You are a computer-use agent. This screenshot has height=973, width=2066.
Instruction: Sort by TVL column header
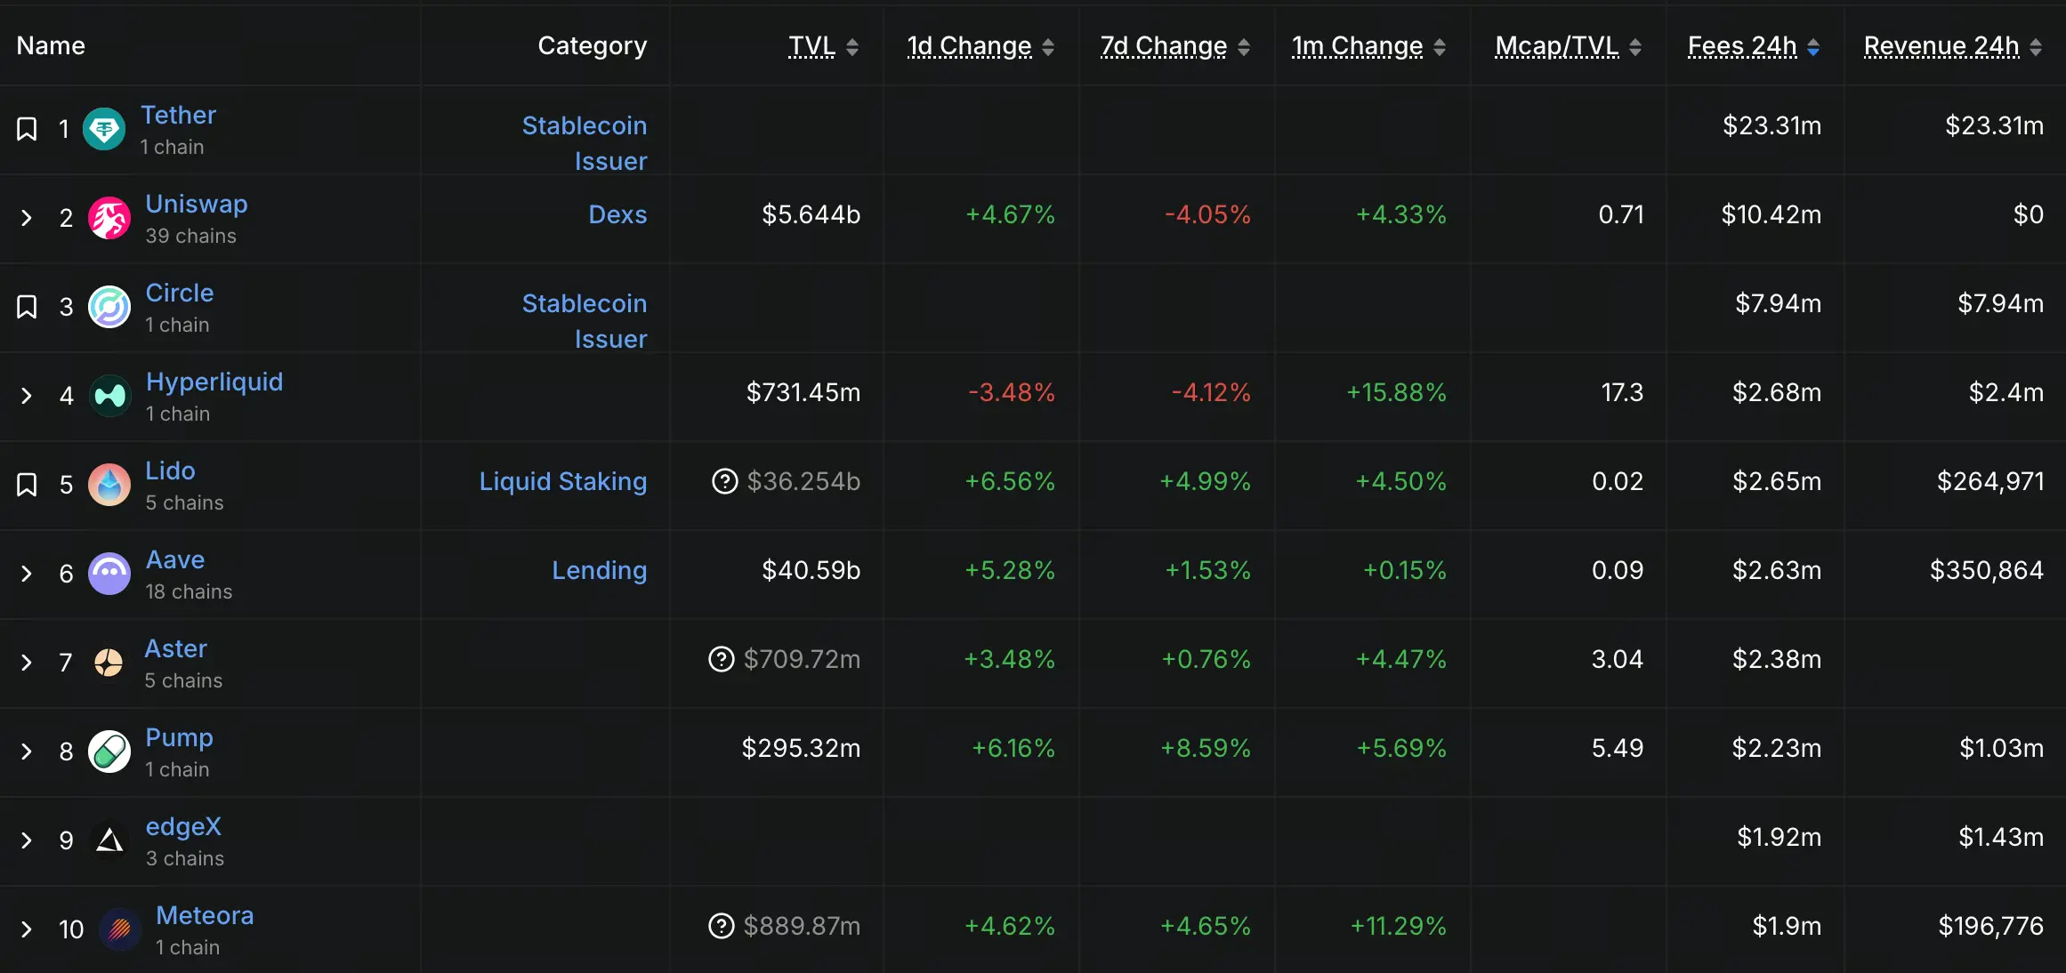pos(811,46)
